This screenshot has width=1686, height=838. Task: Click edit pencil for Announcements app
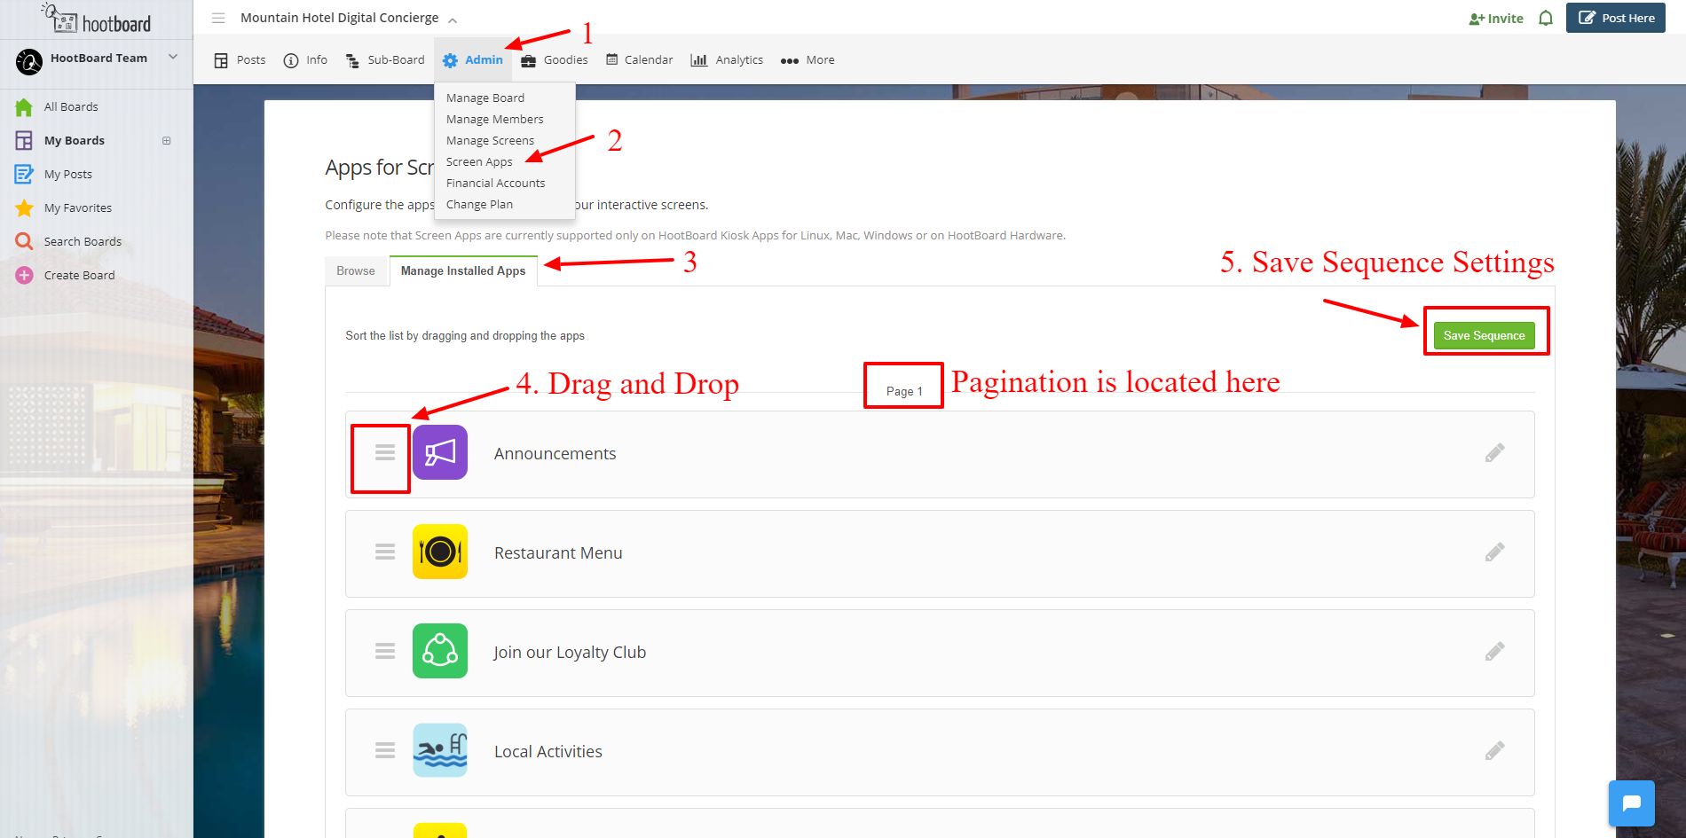click(1494, 453)
